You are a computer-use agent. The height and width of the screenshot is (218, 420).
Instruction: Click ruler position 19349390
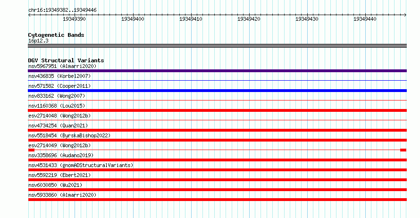(75, 19)
